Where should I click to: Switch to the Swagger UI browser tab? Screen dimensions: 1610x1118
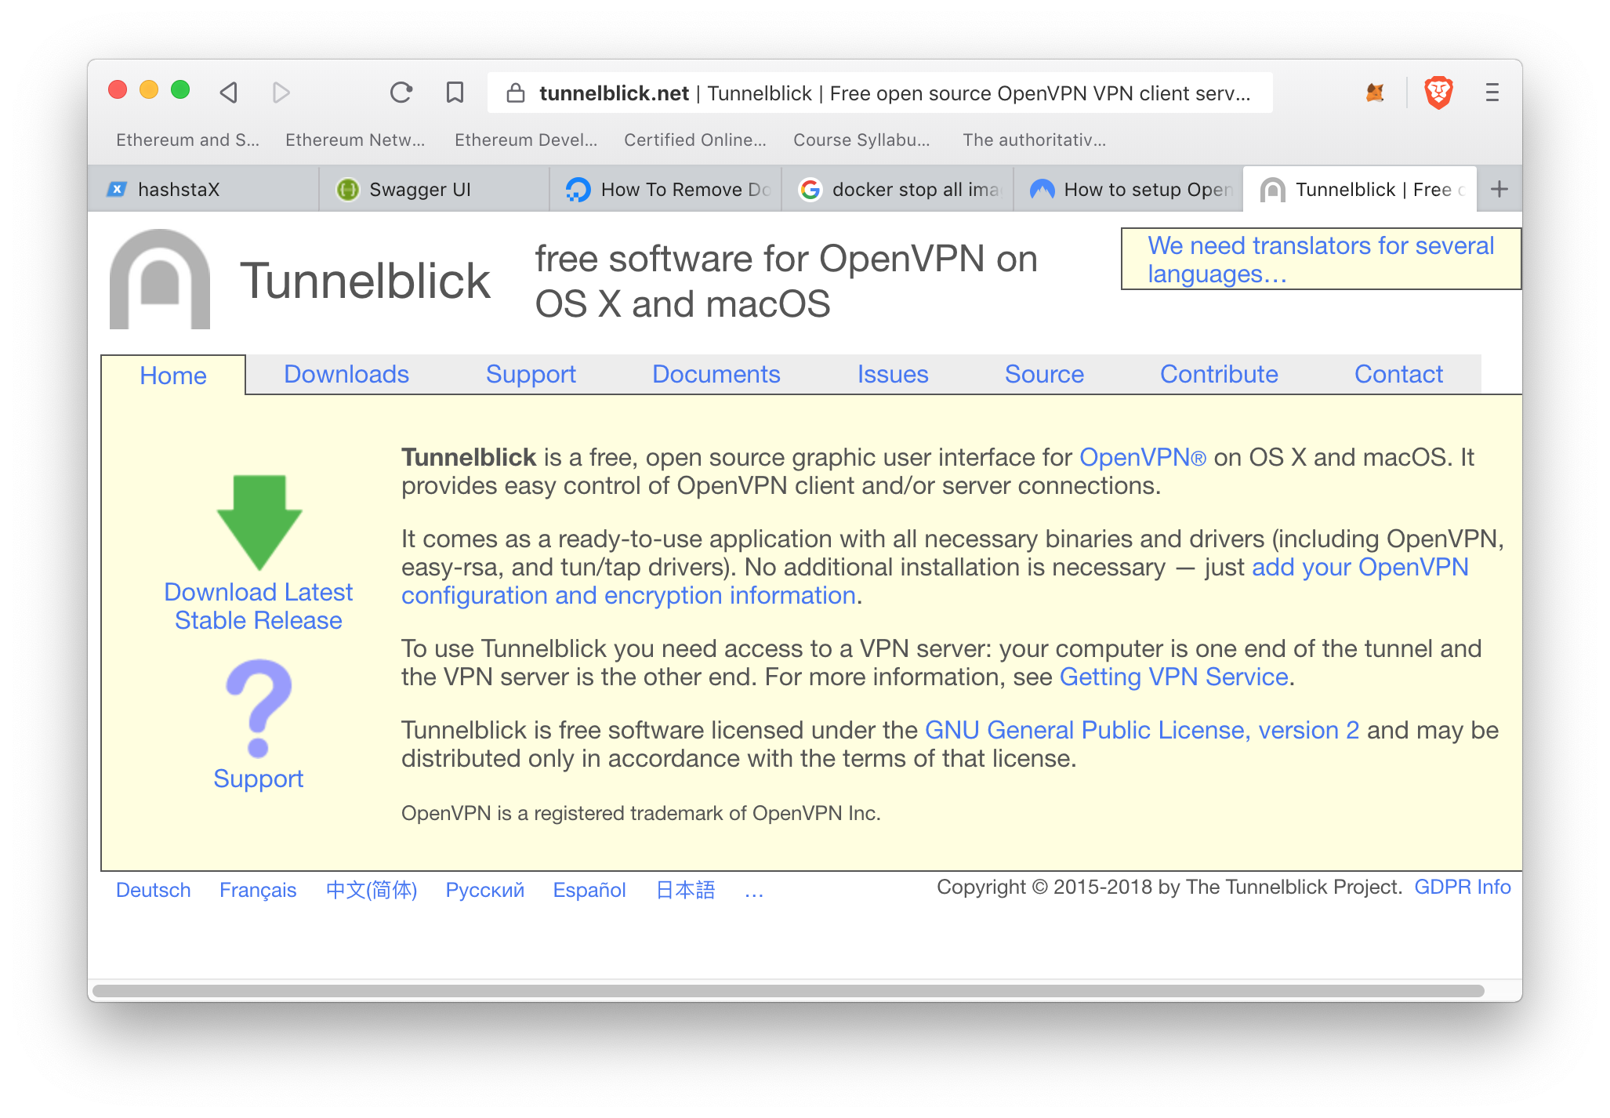point(419,189)
